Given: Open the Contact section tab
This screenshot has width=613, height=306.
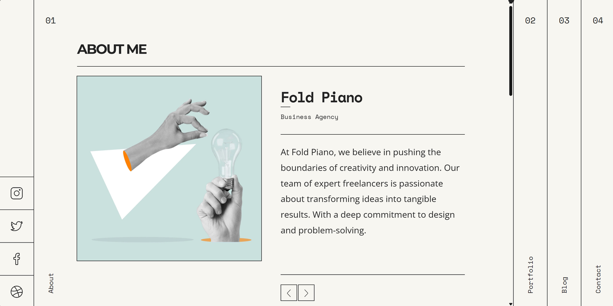Looking at the screenshot, I should (598, 279).
